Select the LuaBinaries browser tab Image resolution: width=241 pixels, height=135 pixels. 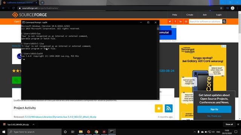coord(20,3)
